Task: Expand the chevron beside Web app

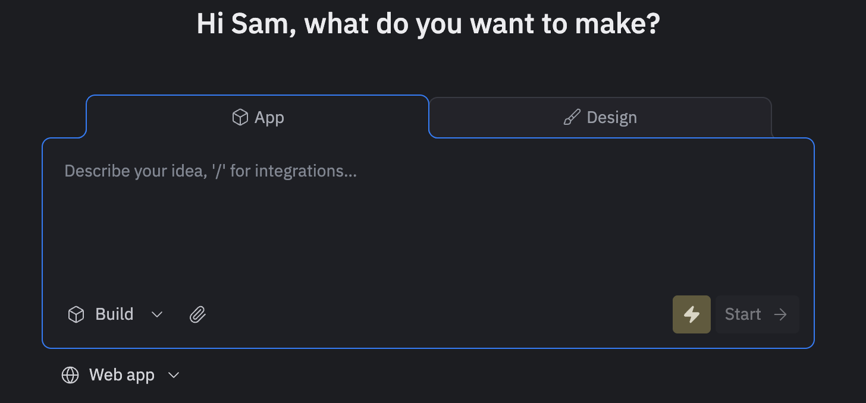Action: click(174, 375)
